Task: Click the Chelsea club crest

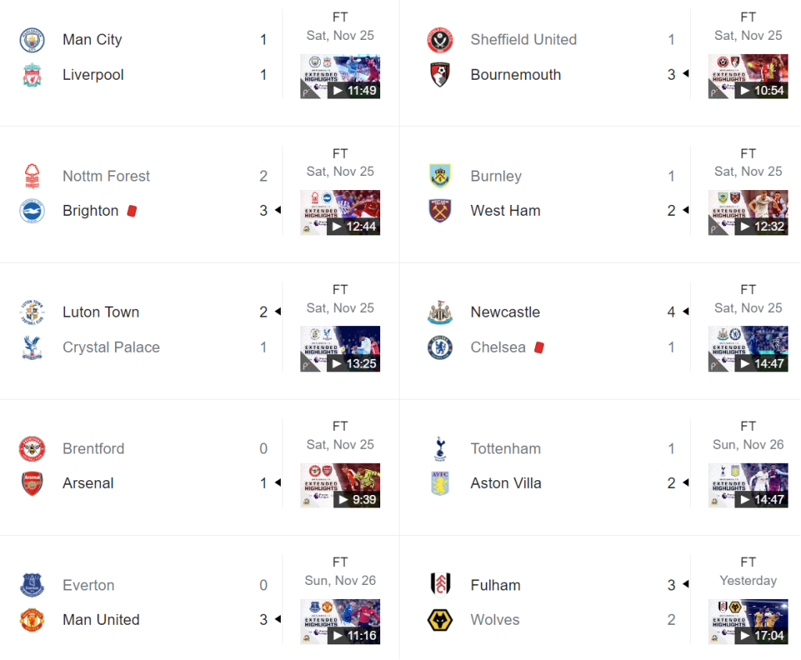Action: (x=440, y=347)
